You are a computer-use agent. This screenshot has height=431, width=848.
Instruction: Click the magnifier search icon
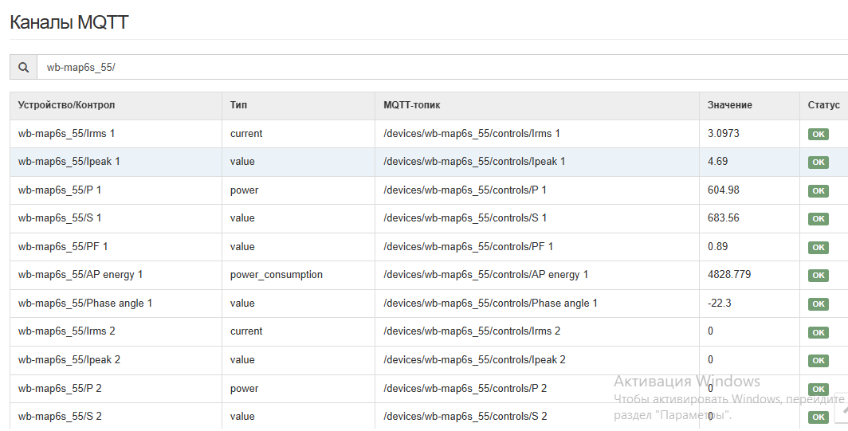23,68
